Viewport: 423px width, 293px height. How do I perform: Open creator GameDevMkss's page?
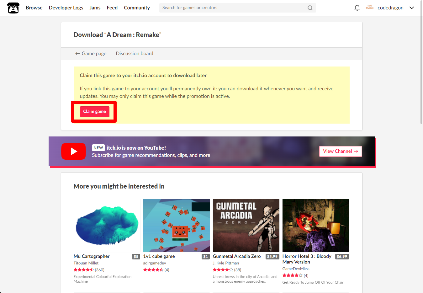296,269
